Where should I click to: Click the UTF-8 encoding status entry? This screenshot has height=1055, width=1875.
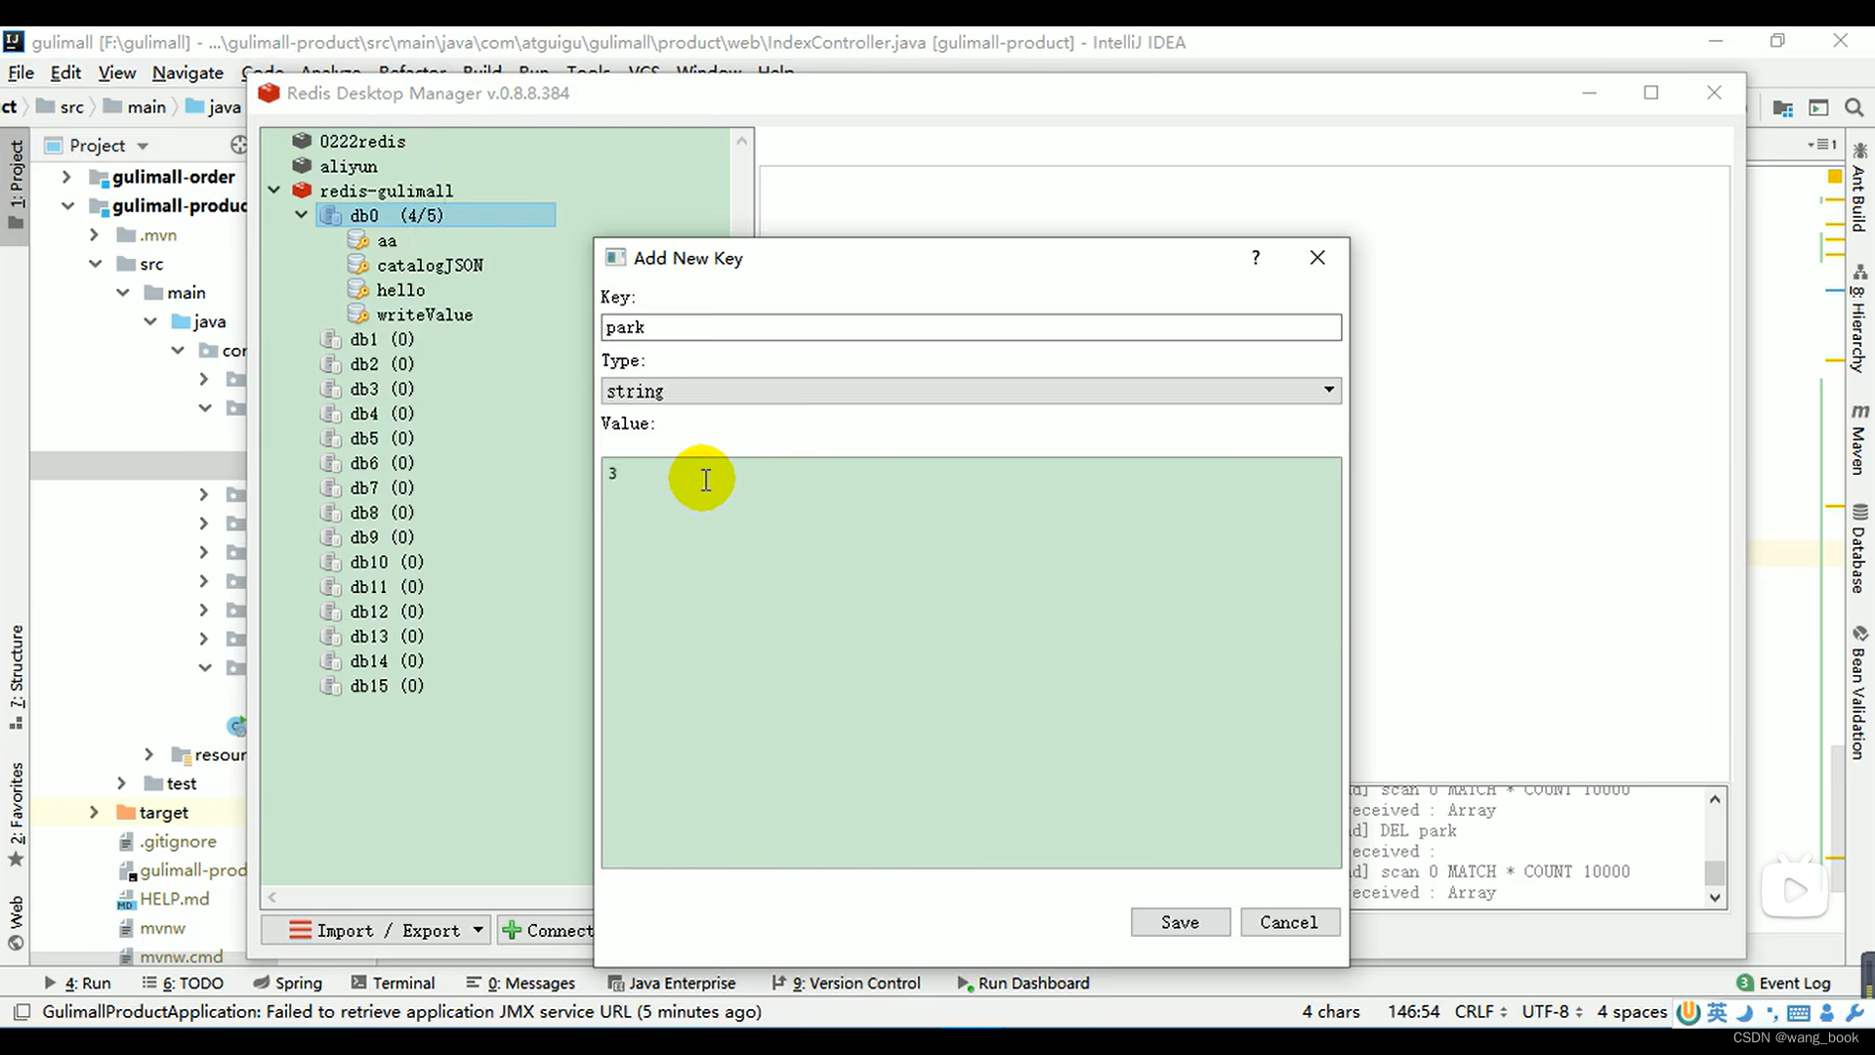(1552, 1011)
